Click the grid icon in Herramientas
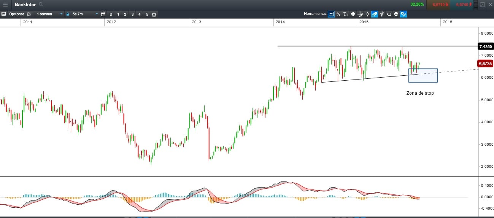 tap(353, 14)
